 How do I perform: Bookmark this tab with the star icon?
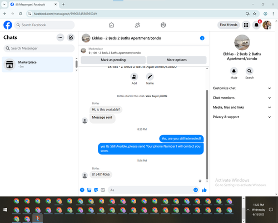(x=255, y=14)
